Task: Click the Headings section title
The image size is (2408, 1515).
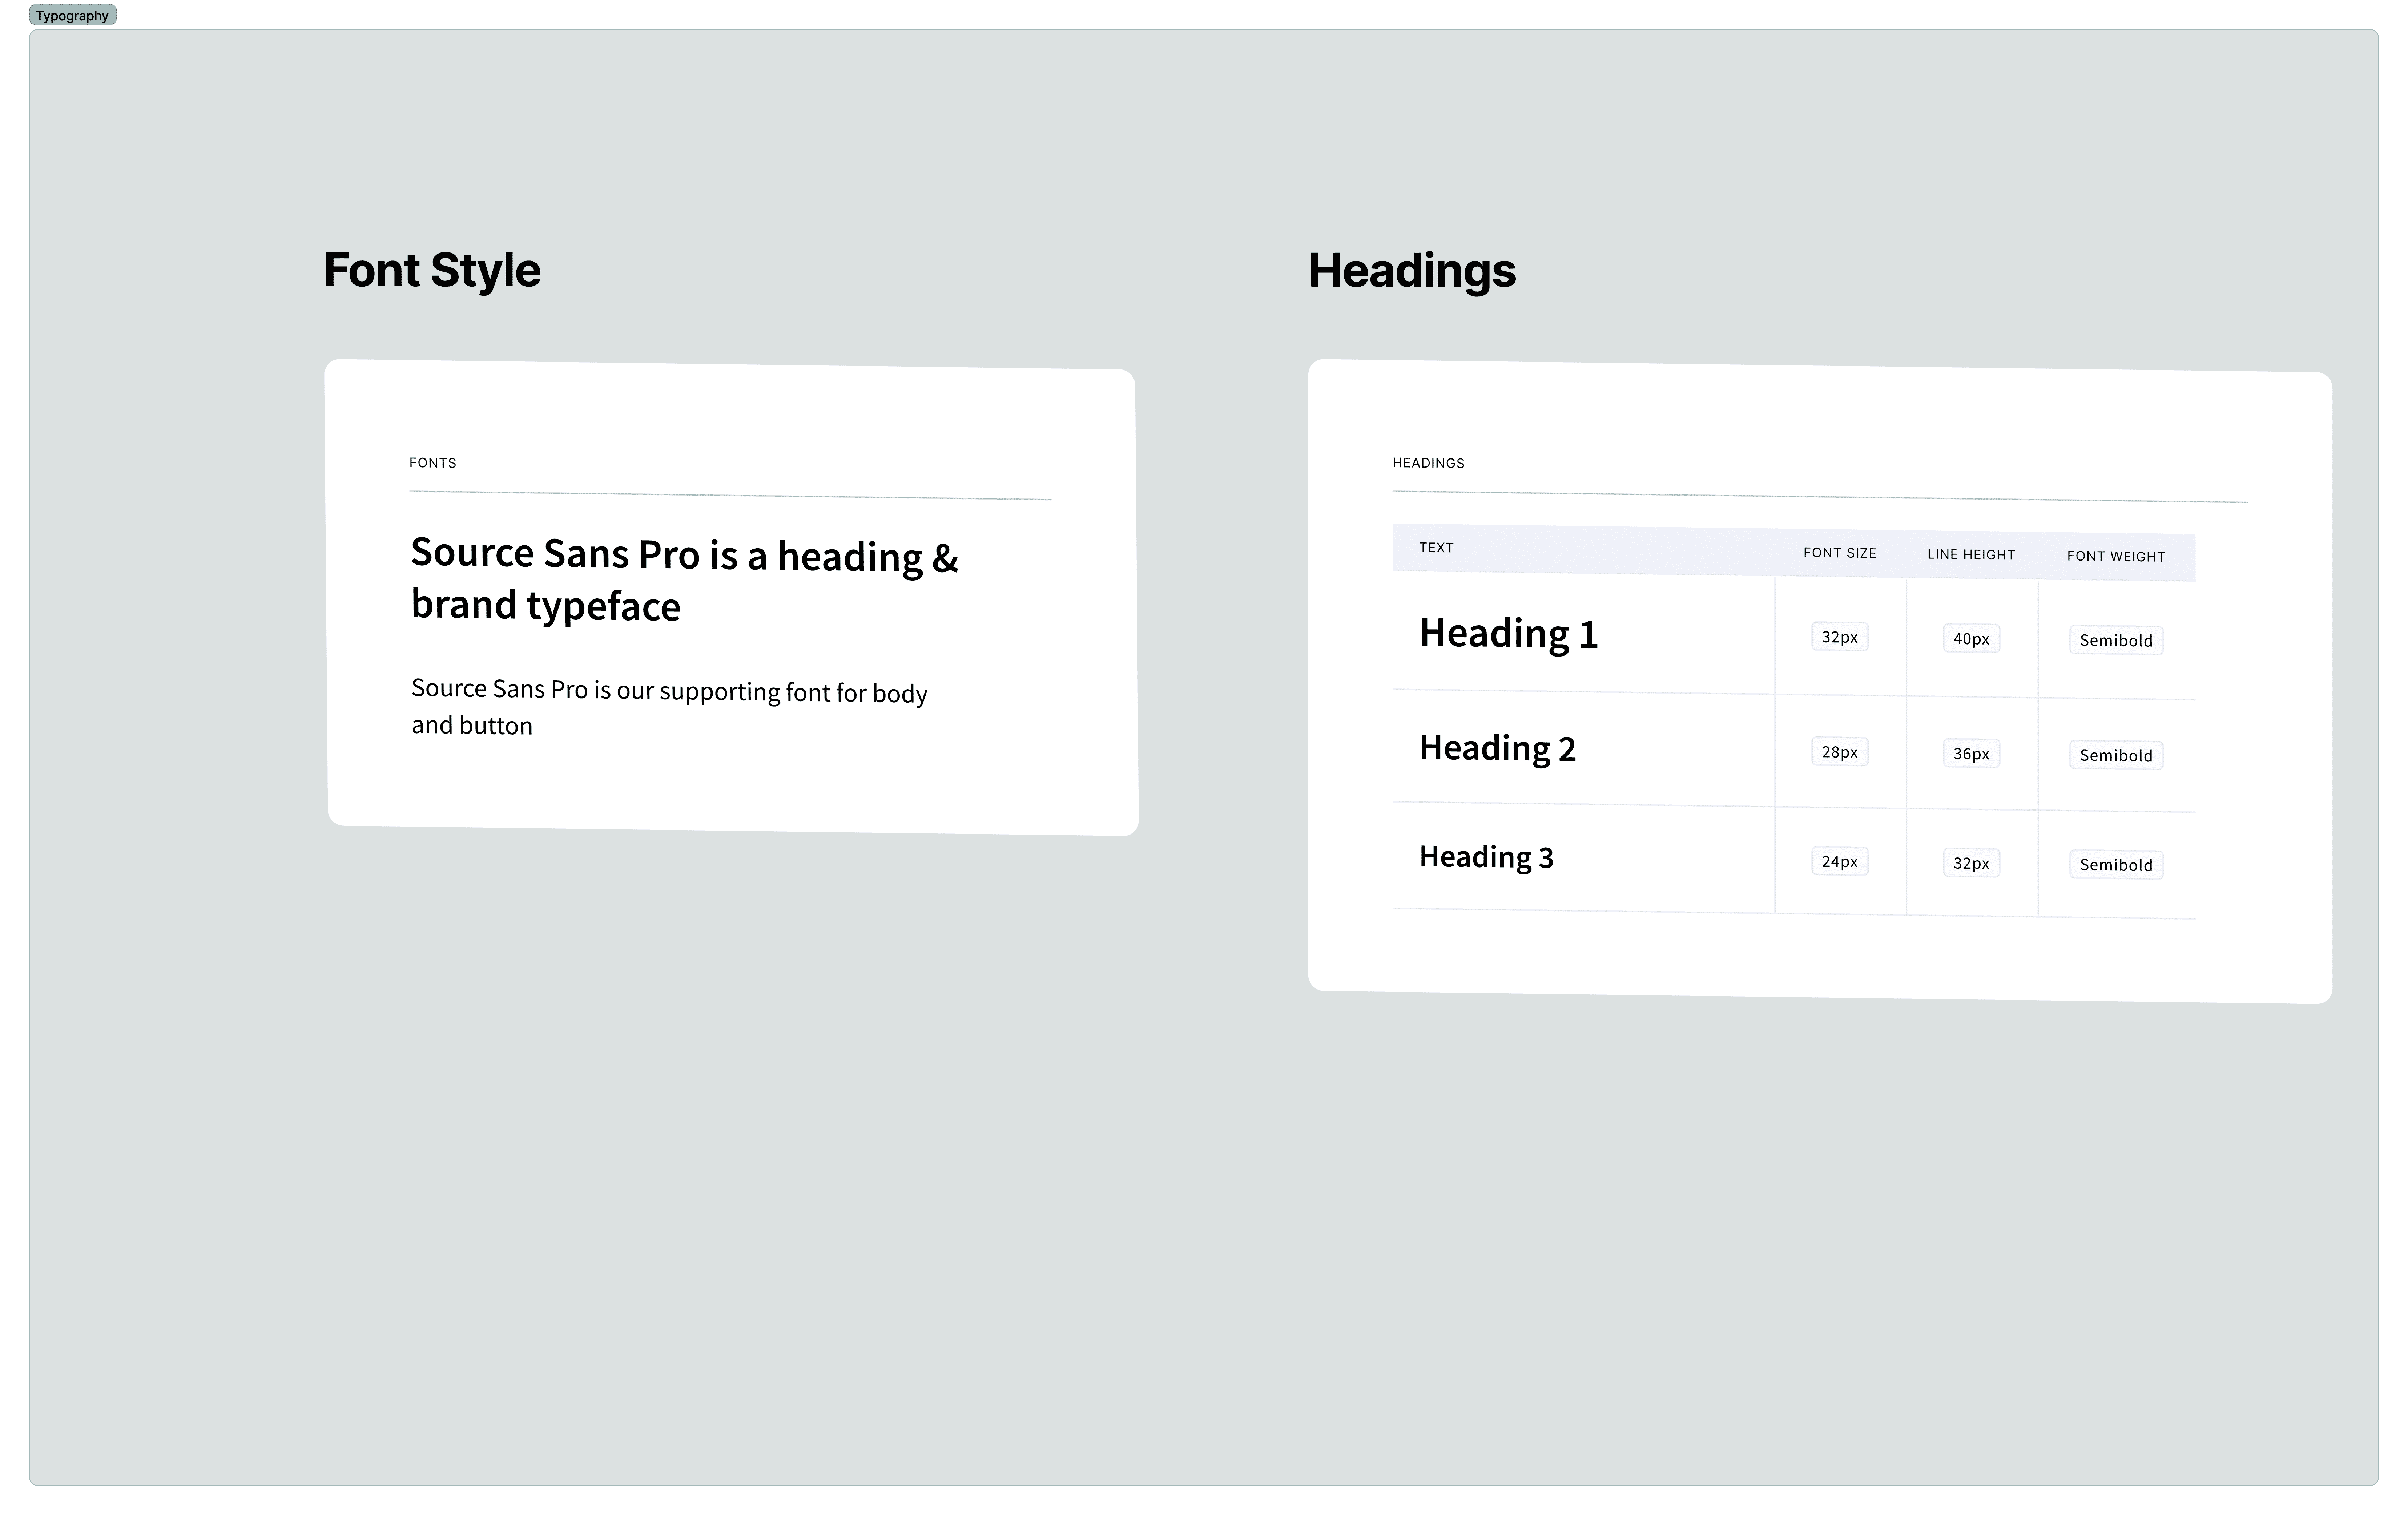Action: tap(1412, 271)
